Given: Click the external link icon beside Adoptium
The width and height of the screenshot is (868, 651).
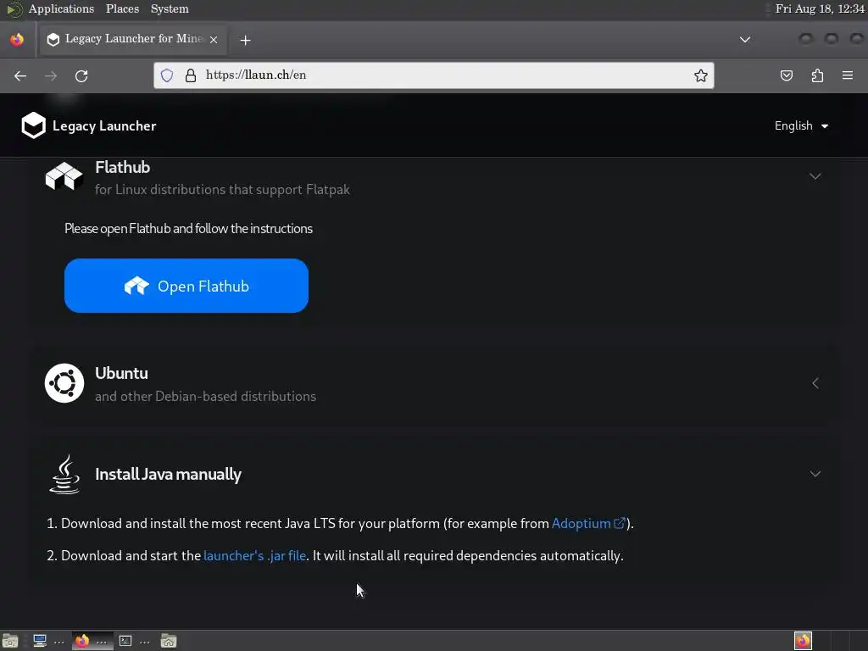Looking at the screenshot, I should point(620,523).
